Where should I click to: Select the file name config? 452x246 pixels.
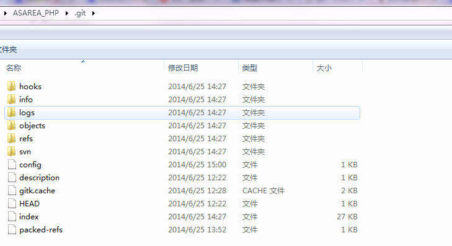[30, 164]
